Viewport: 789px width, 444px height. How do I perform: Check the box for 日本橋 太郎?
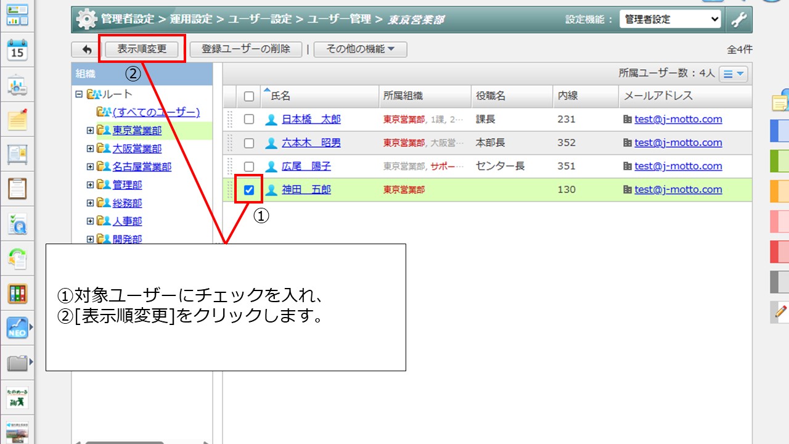click(x=249, y=120)
